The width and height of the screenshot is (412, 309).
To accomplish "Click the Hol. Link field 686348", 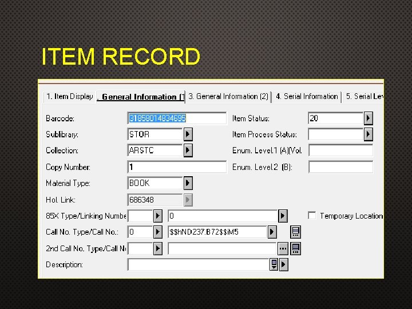I will click(x=154, y=200).
